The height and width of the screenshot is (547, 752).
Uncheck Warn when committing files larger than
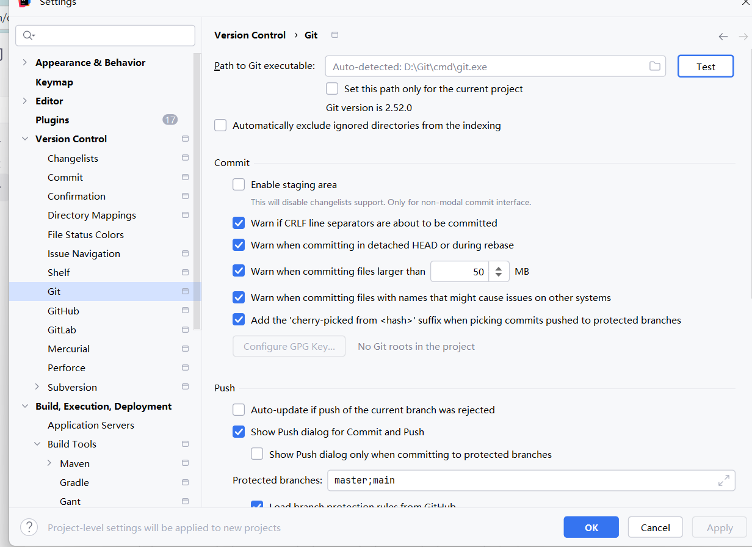[239, 271]
